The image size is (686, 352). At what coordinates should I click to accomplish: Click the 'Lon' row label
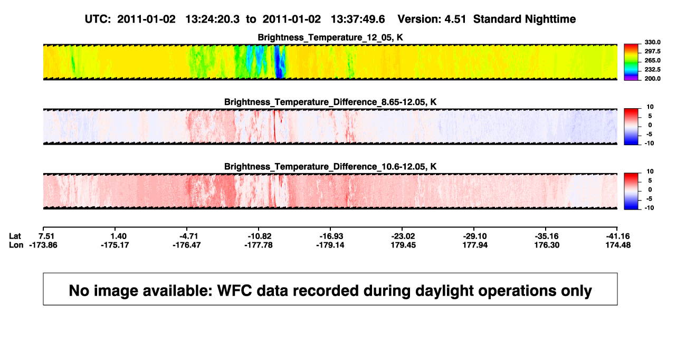point(16,245)
